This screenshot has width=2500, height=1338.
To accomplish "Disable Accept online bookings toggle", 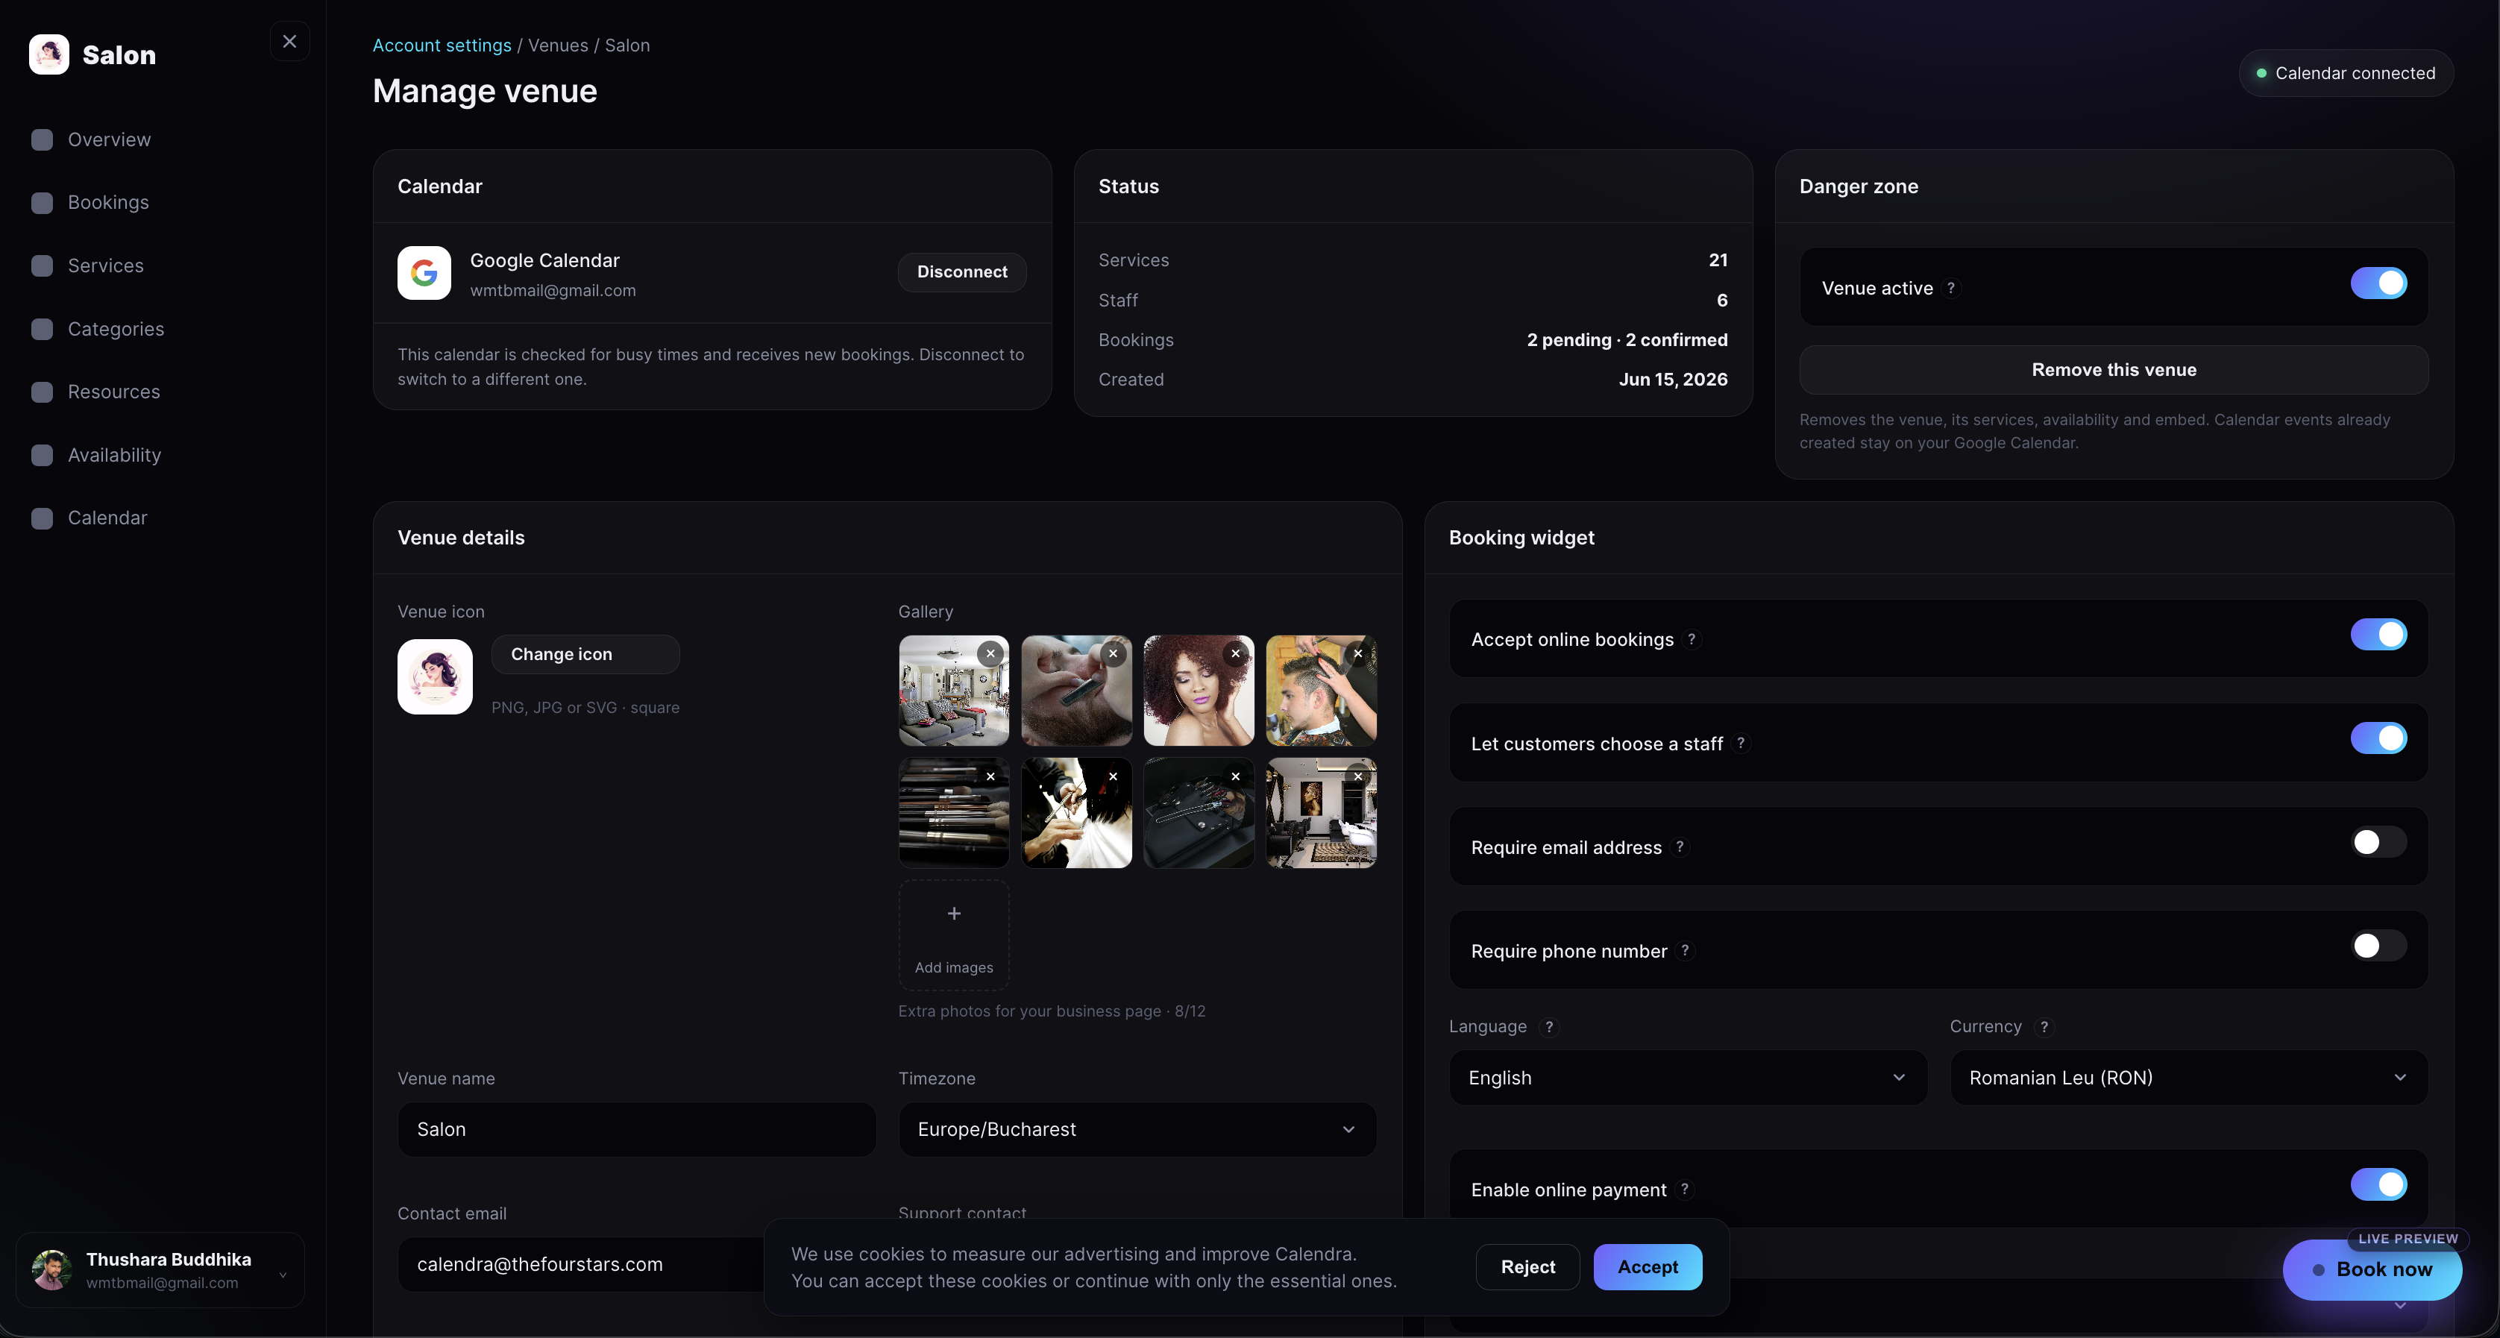I will [x=2378, y=635].
